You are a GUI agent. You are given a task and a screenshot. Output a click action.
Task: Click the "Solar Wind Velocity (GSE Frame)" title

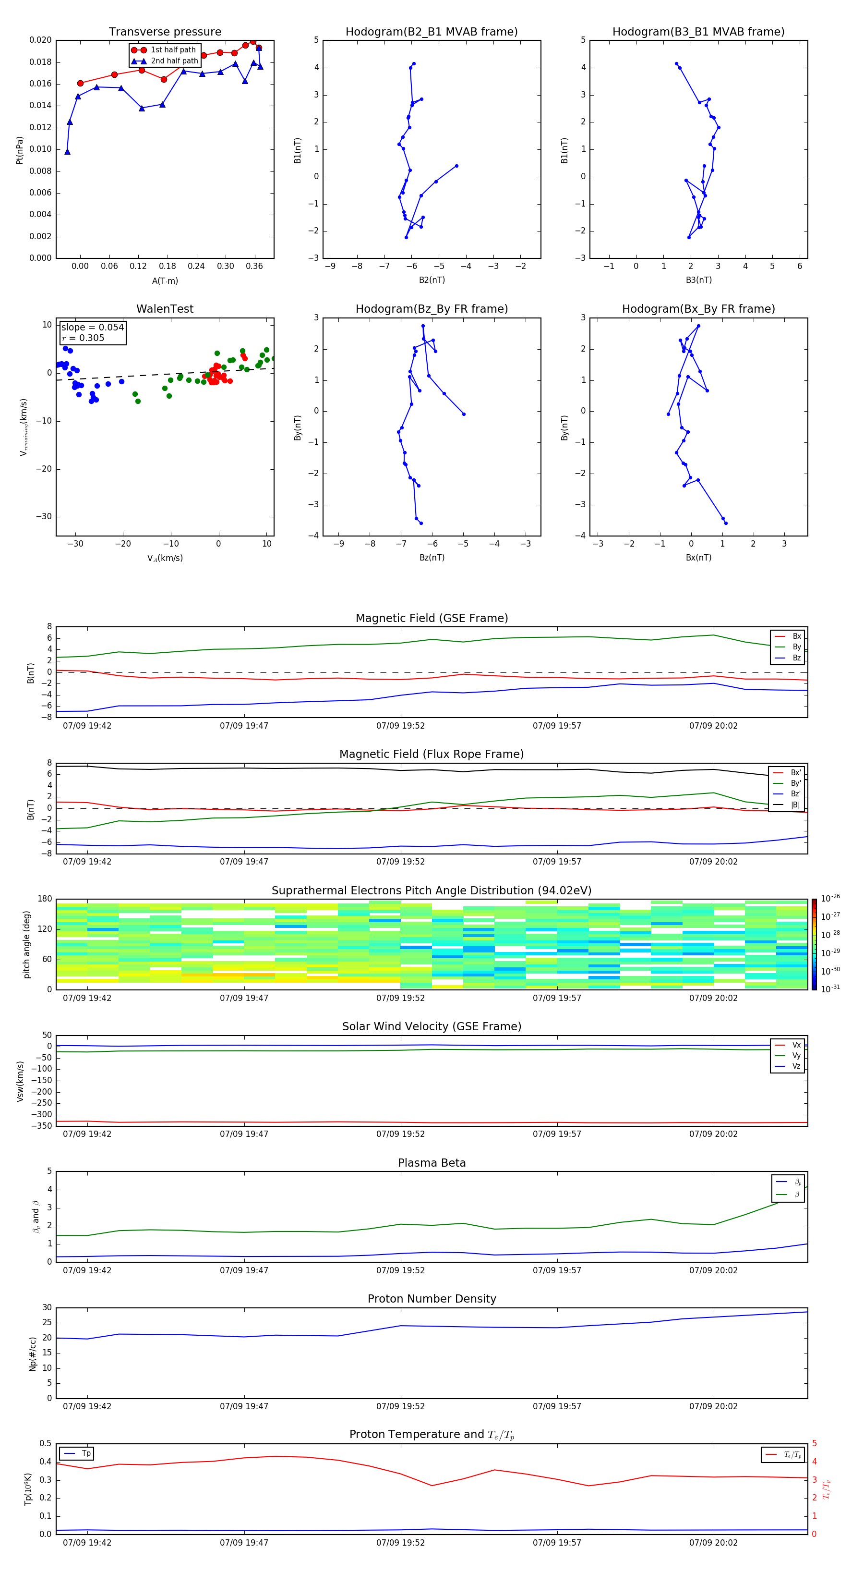pos(432,1027)
